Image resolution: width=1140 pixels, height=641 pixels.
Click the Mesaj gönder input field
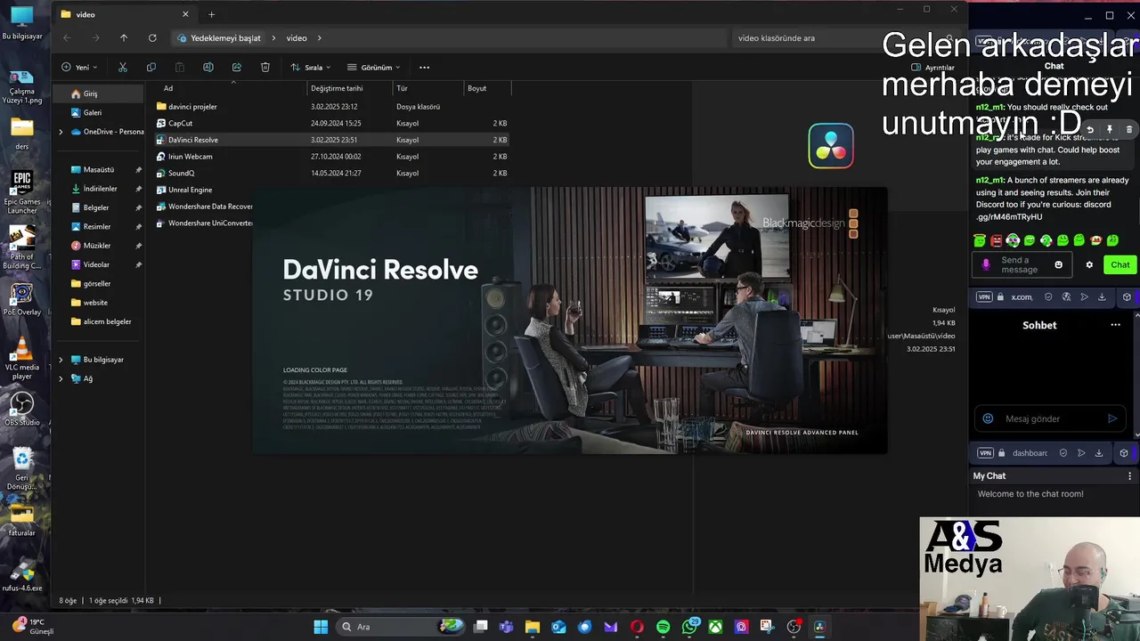tap(1049, 418)
